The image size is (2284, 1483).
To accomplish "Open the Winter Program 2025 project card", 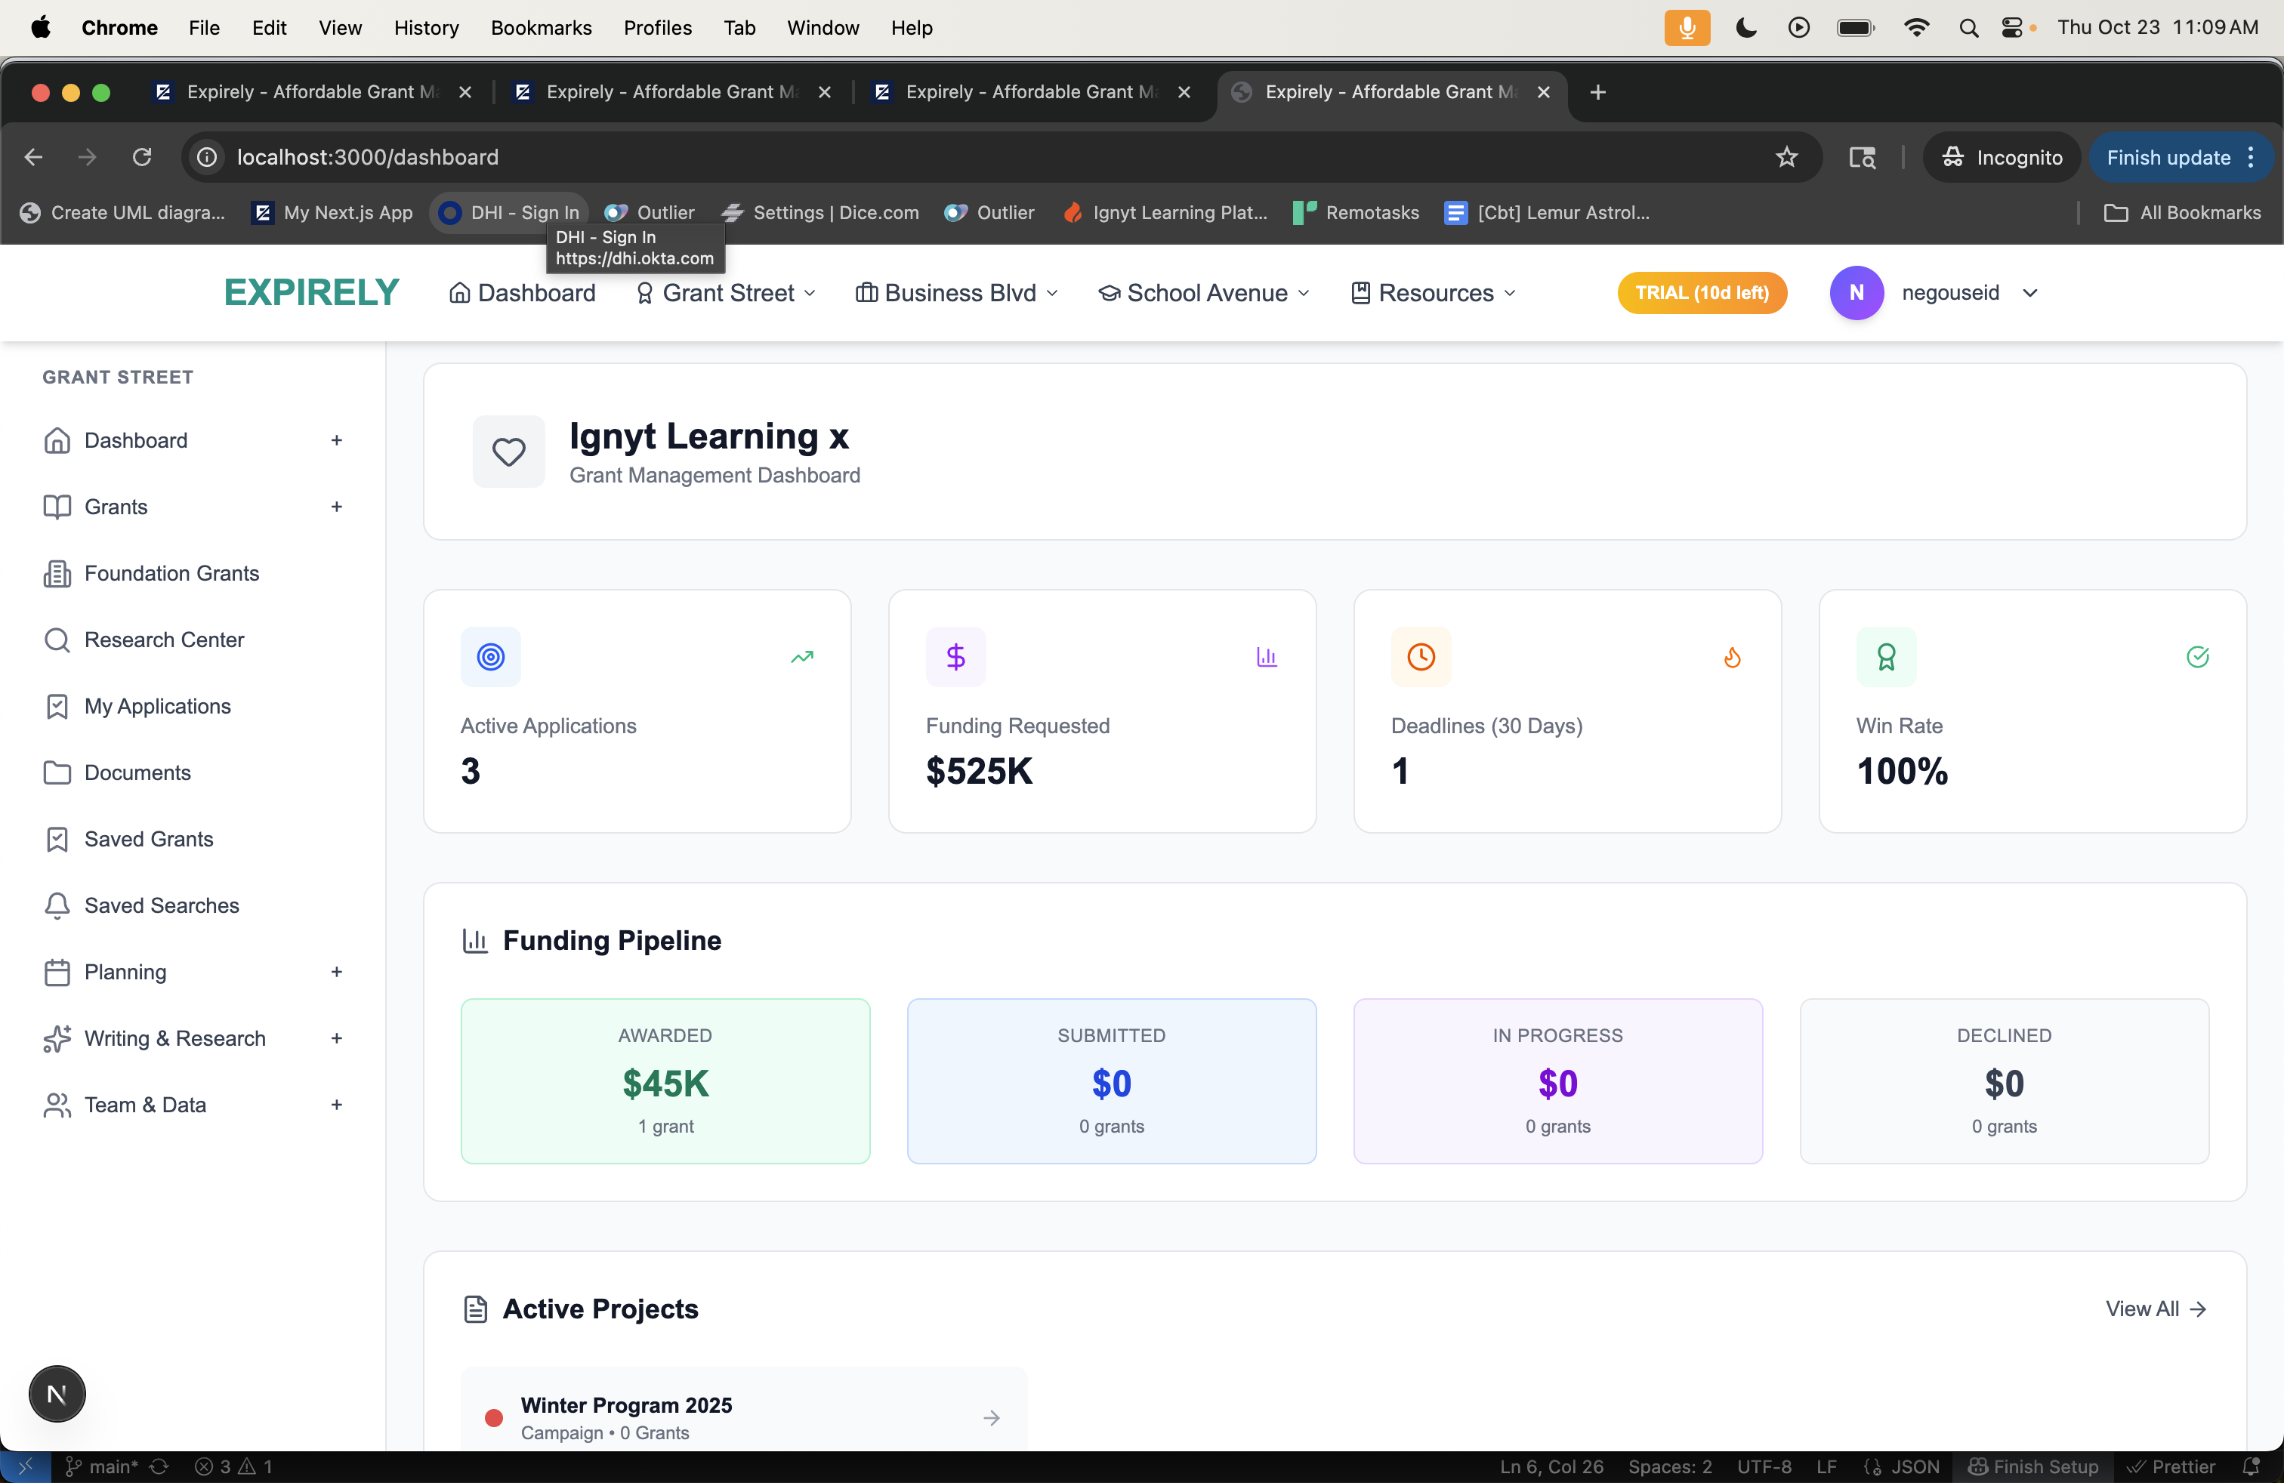I will click(744, 1416).
